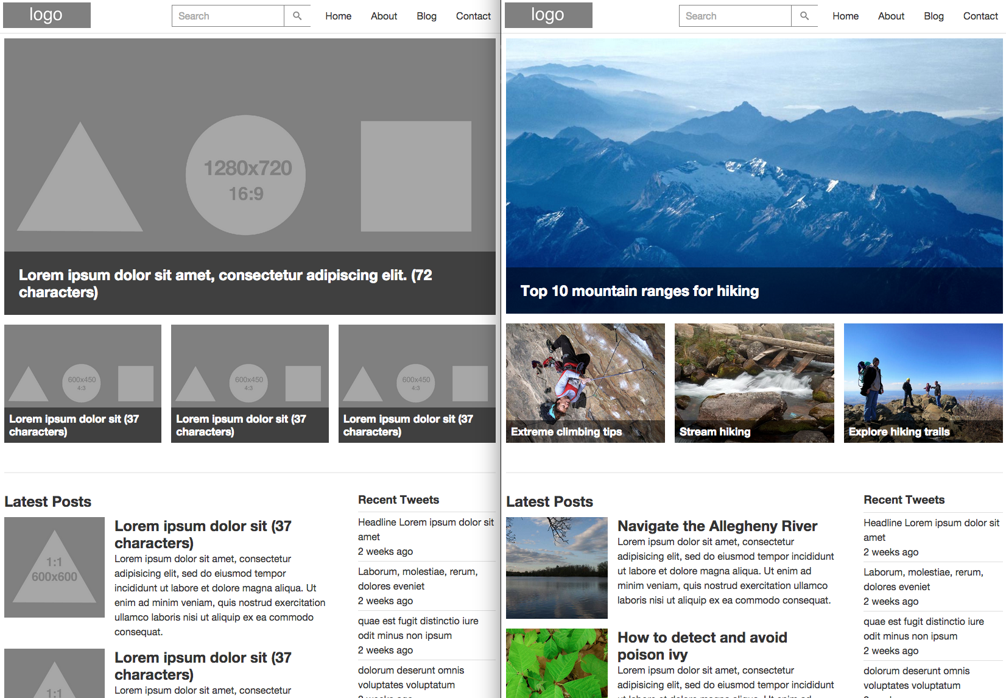The height and width of the screenshot is (698, 1006).
Task: Click the green poison ivy leaves thumbnail
Action: coord(557,663)
